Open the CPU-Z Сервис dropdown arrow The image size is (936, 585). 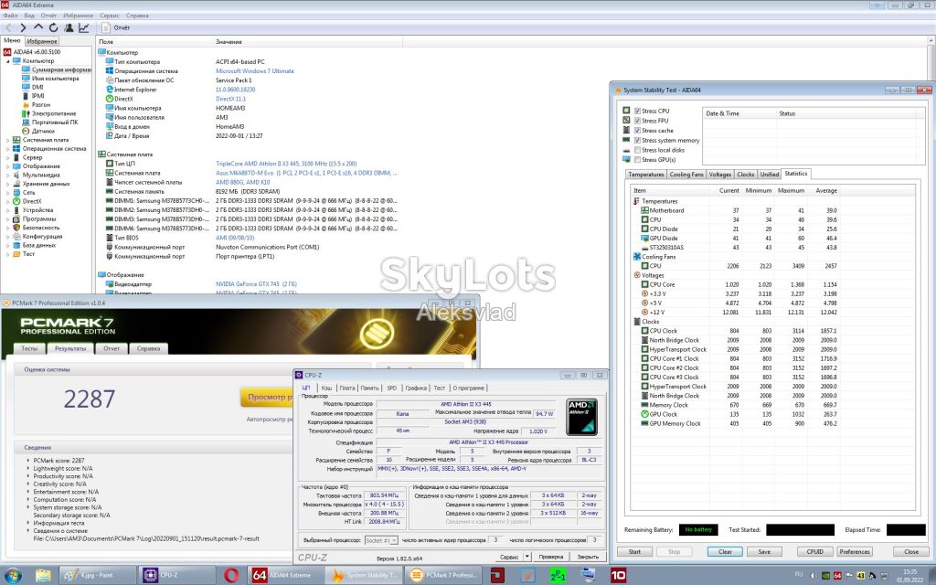tap(527, 557)
